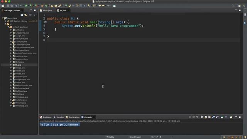Toggle Scroll Lock in Console toolbar
247x139 pixels.
[206, 117]
